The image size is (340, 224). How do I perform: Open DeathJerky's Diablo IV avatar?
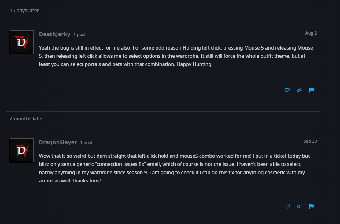pos(22,42)
